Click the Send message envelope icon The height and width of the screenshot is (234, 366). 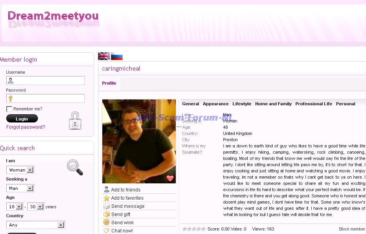106,206
